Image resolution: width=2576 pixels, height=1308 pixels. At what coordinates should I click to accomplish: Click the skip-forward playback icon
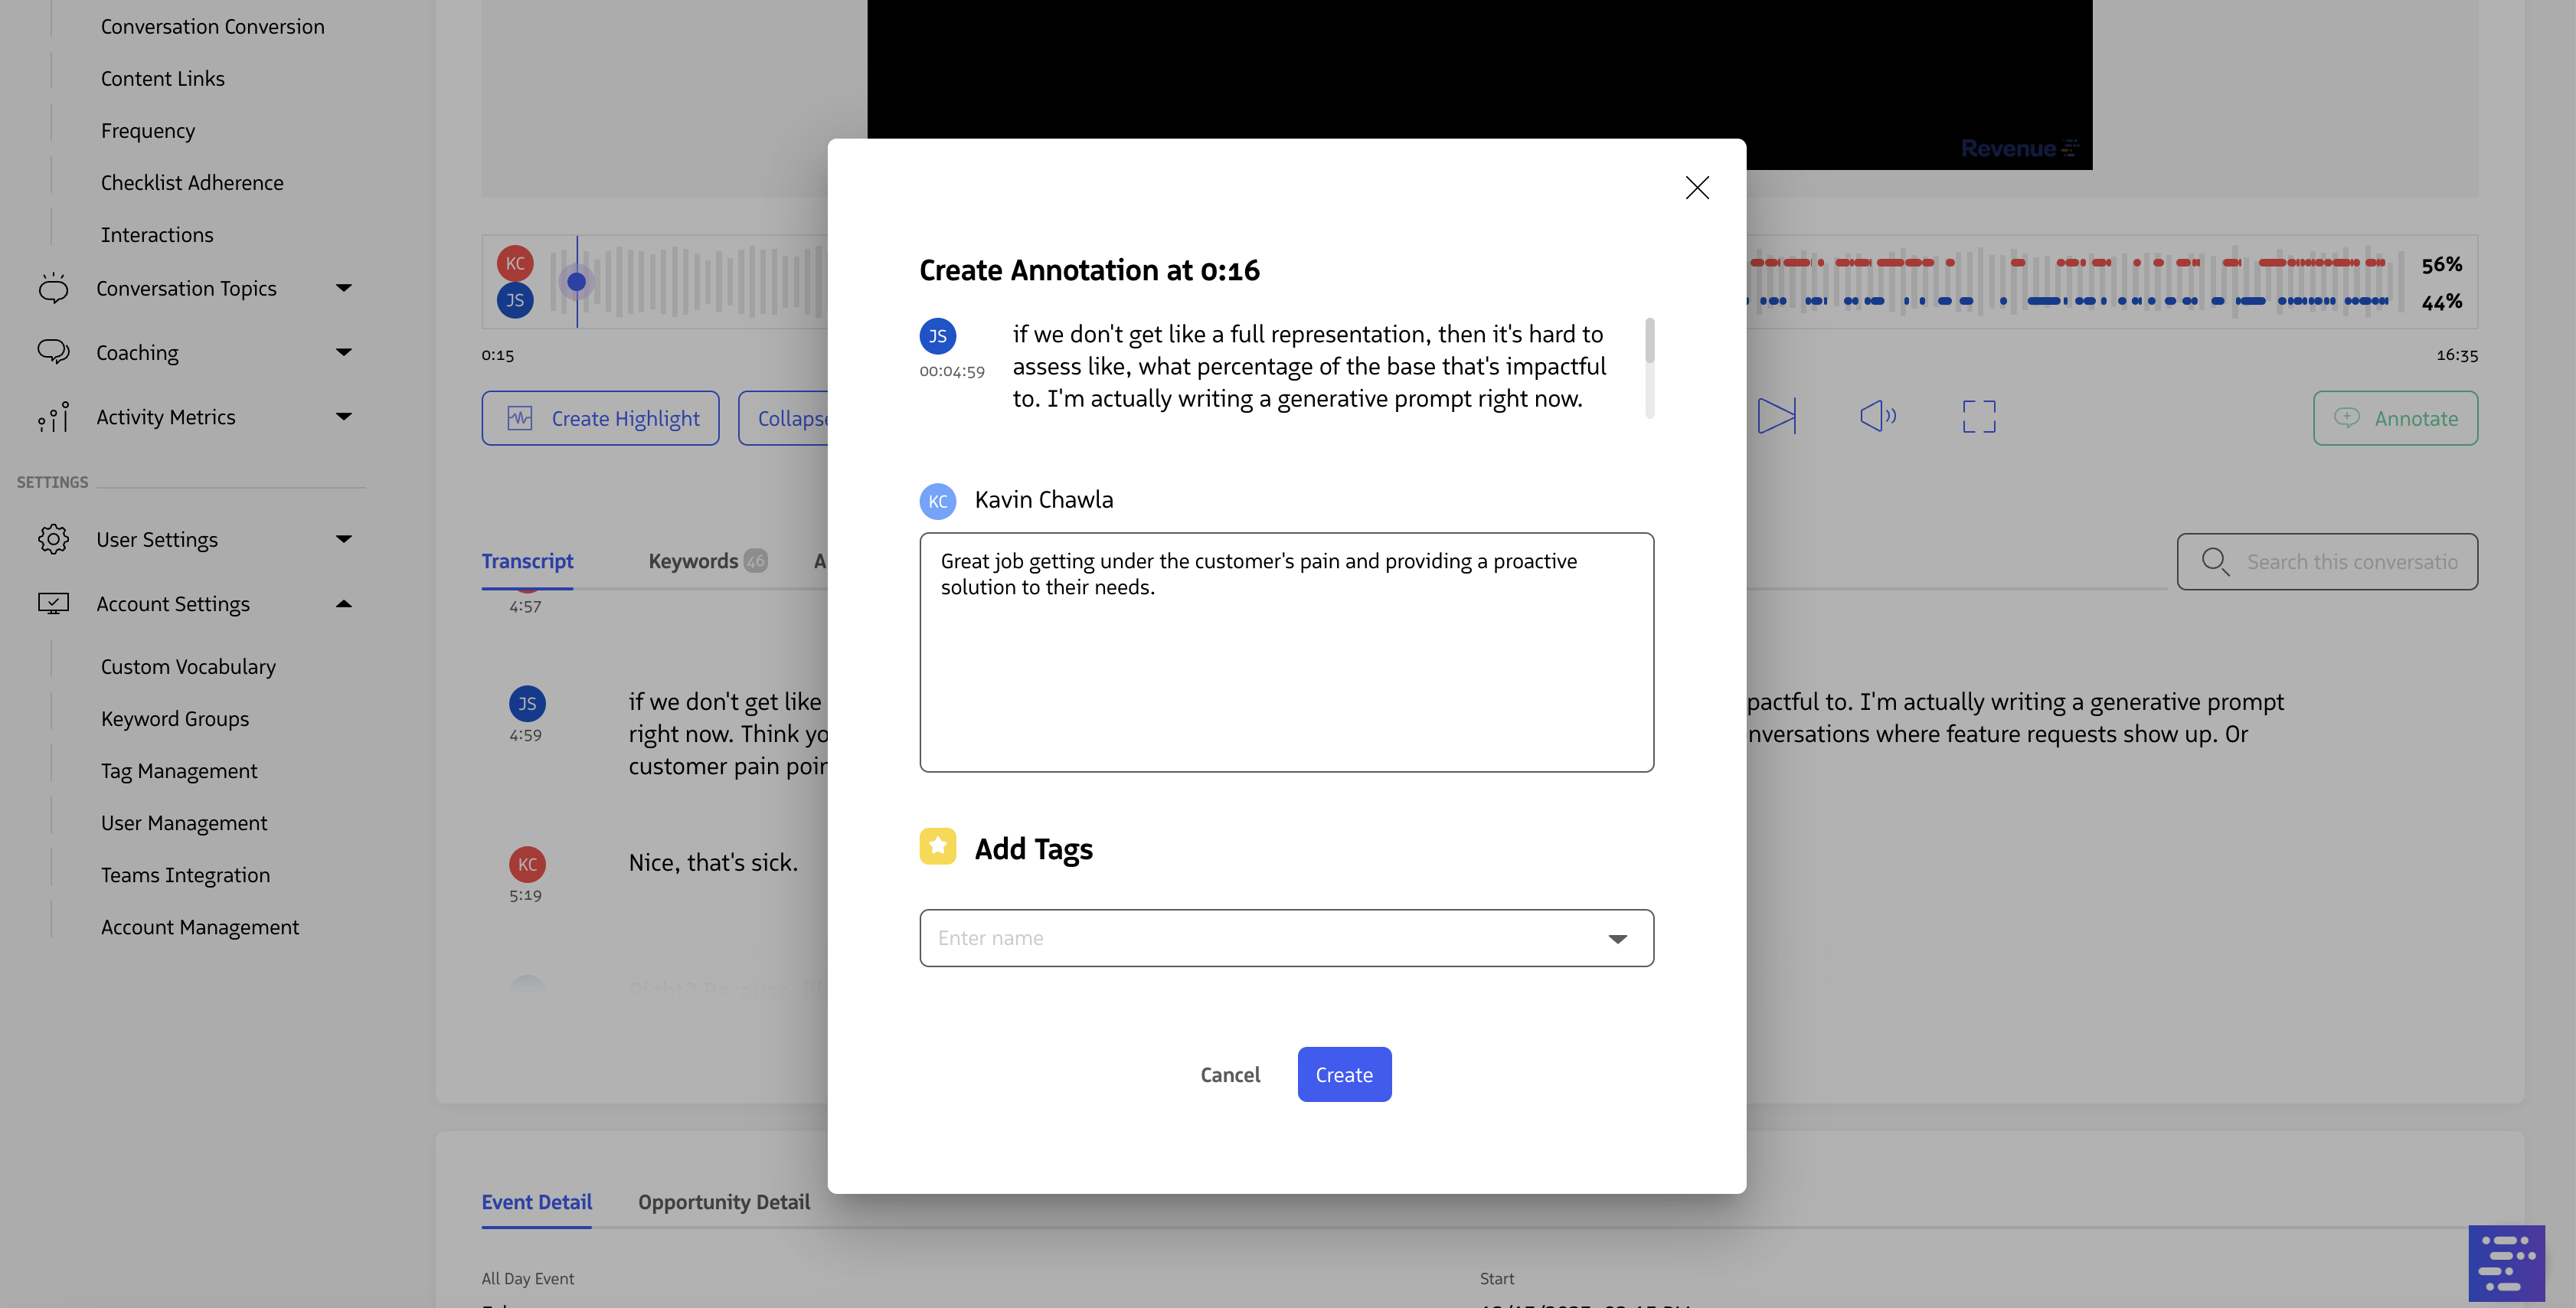[1777, 417]
